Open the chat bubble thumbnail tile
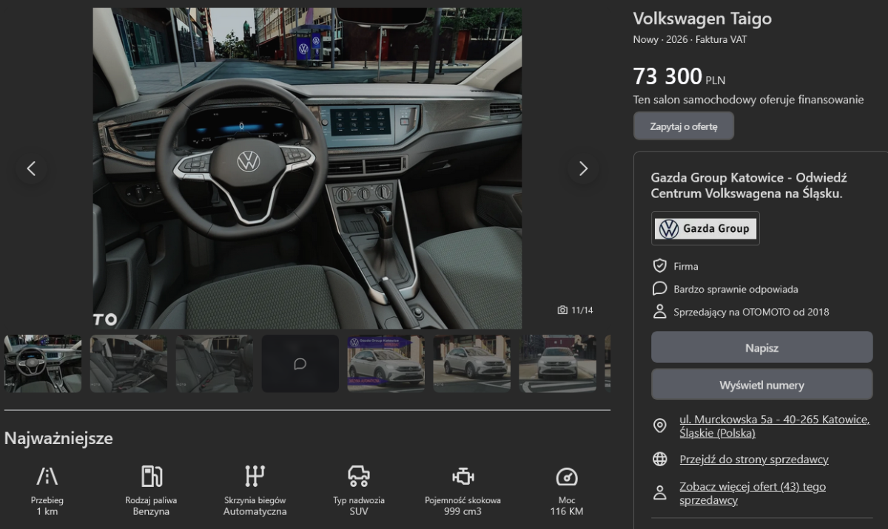Image resolution: width=888 pixels, height=529 pixels. (300, 364)
